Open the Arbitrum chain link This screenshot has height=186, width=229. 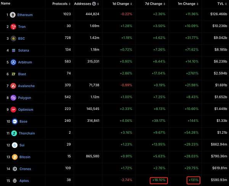[25, 62]
